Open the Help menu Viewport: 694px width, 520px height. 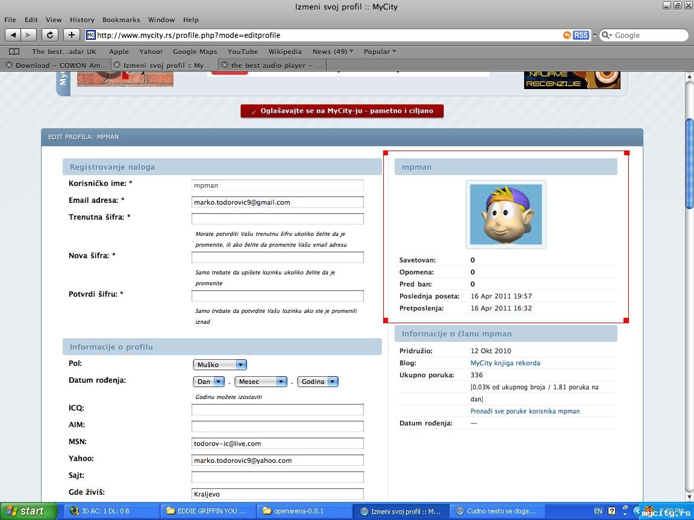(x=191, y=20)
